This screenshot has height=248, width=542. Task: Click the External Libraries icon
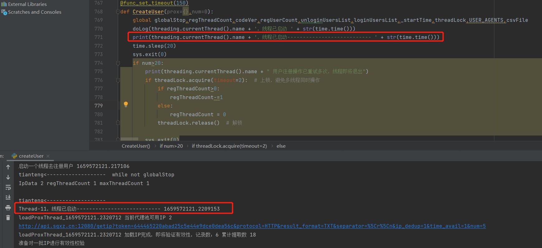click(x=4, y=4)
